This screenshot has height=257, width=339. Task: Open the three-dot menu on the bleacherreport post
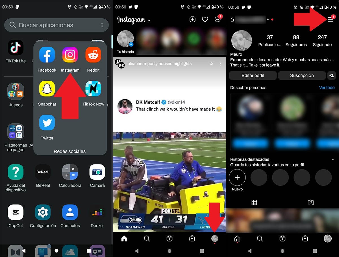[x=220, y=64]
